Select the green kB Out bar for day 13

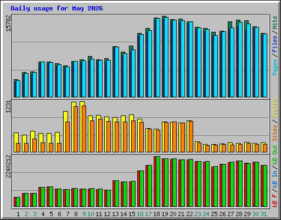point(117,194)
